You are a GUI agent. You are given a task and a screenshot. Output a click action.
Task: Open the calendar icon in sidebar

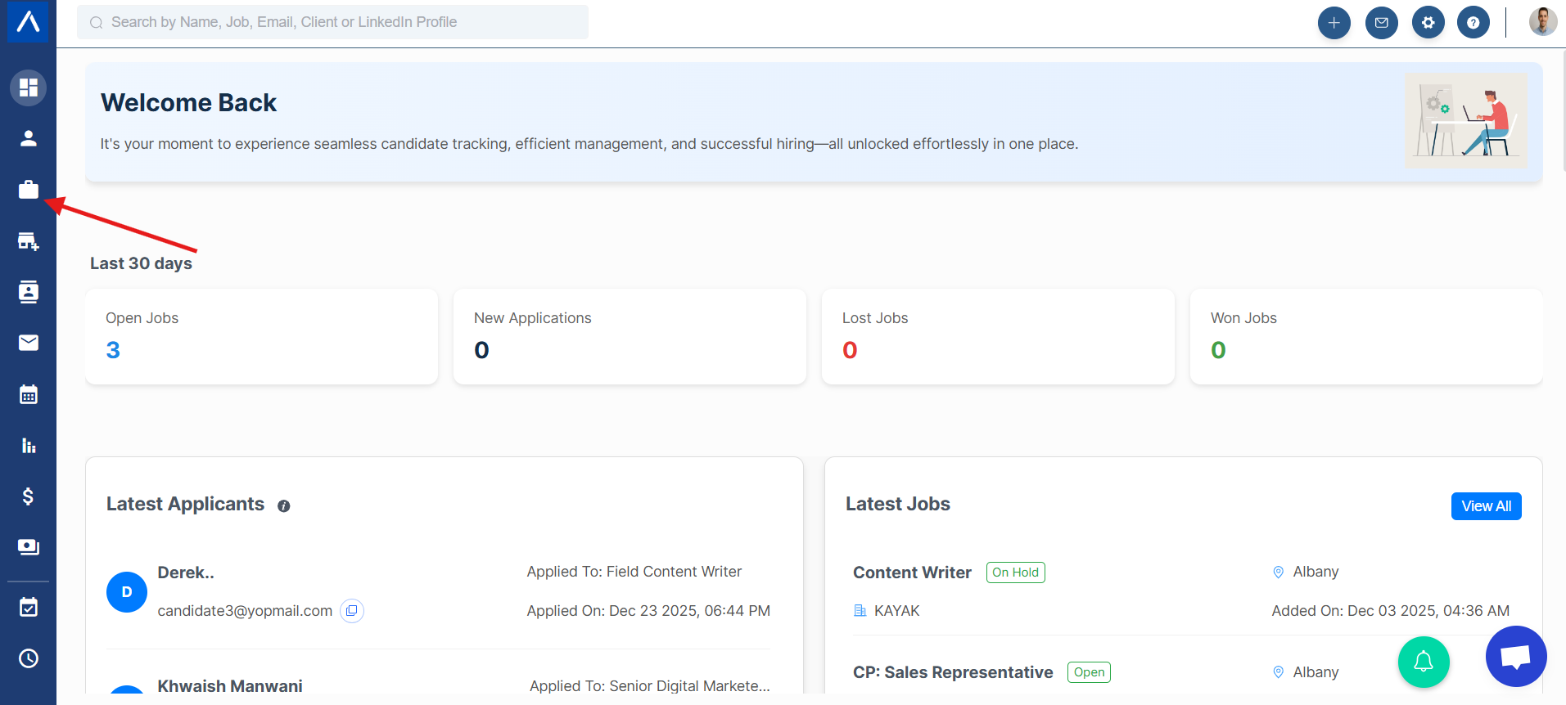pos(28,394)
